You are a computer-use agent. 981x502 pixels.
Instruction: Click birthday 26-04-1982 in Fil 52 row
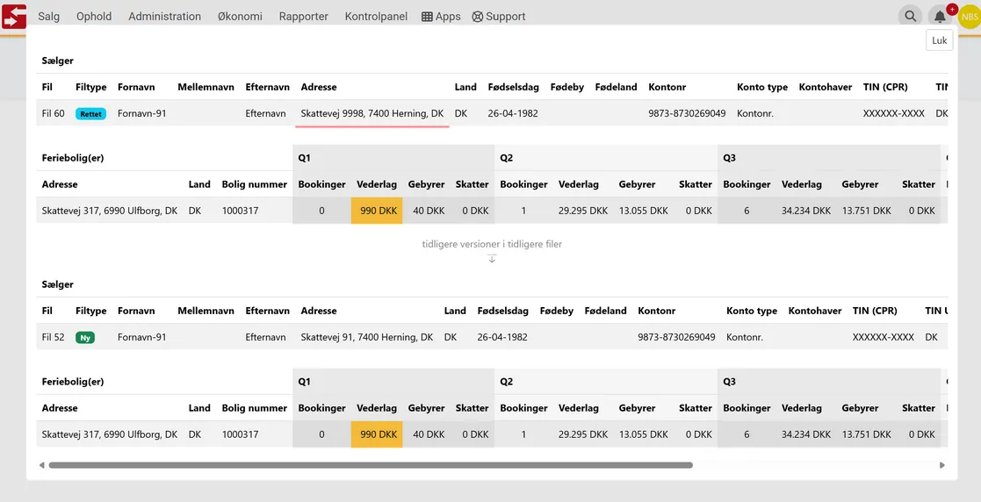pos(502,337)
